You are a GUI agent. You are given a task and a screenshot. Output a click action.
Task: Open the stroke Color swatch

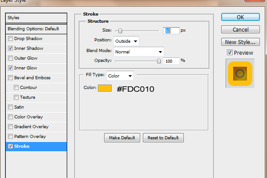[105, 88]
